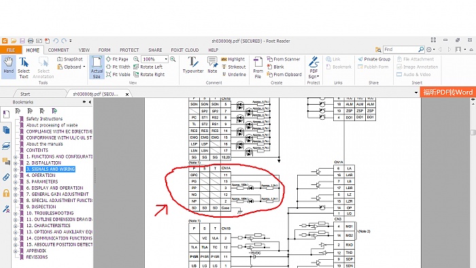Add a Note comment
The image size is (476, 268).
click(x=212, y=65)
